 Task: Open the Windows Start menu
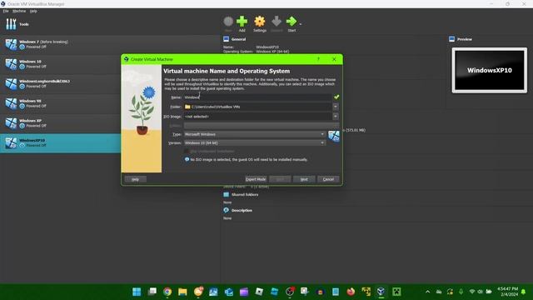137,292
